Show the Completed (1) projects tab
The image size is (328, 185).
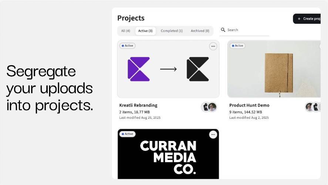[x=172, y=31]
